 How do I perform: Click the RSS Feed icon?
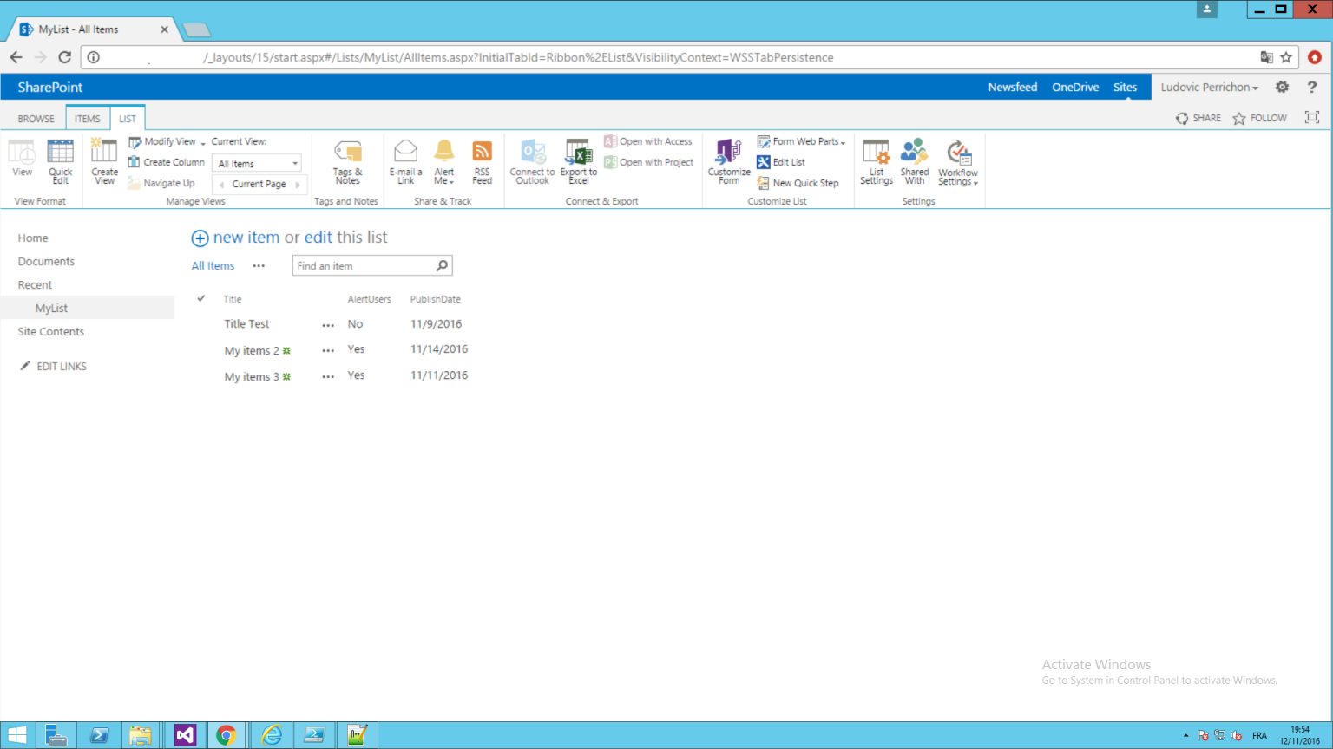(482, 161)
